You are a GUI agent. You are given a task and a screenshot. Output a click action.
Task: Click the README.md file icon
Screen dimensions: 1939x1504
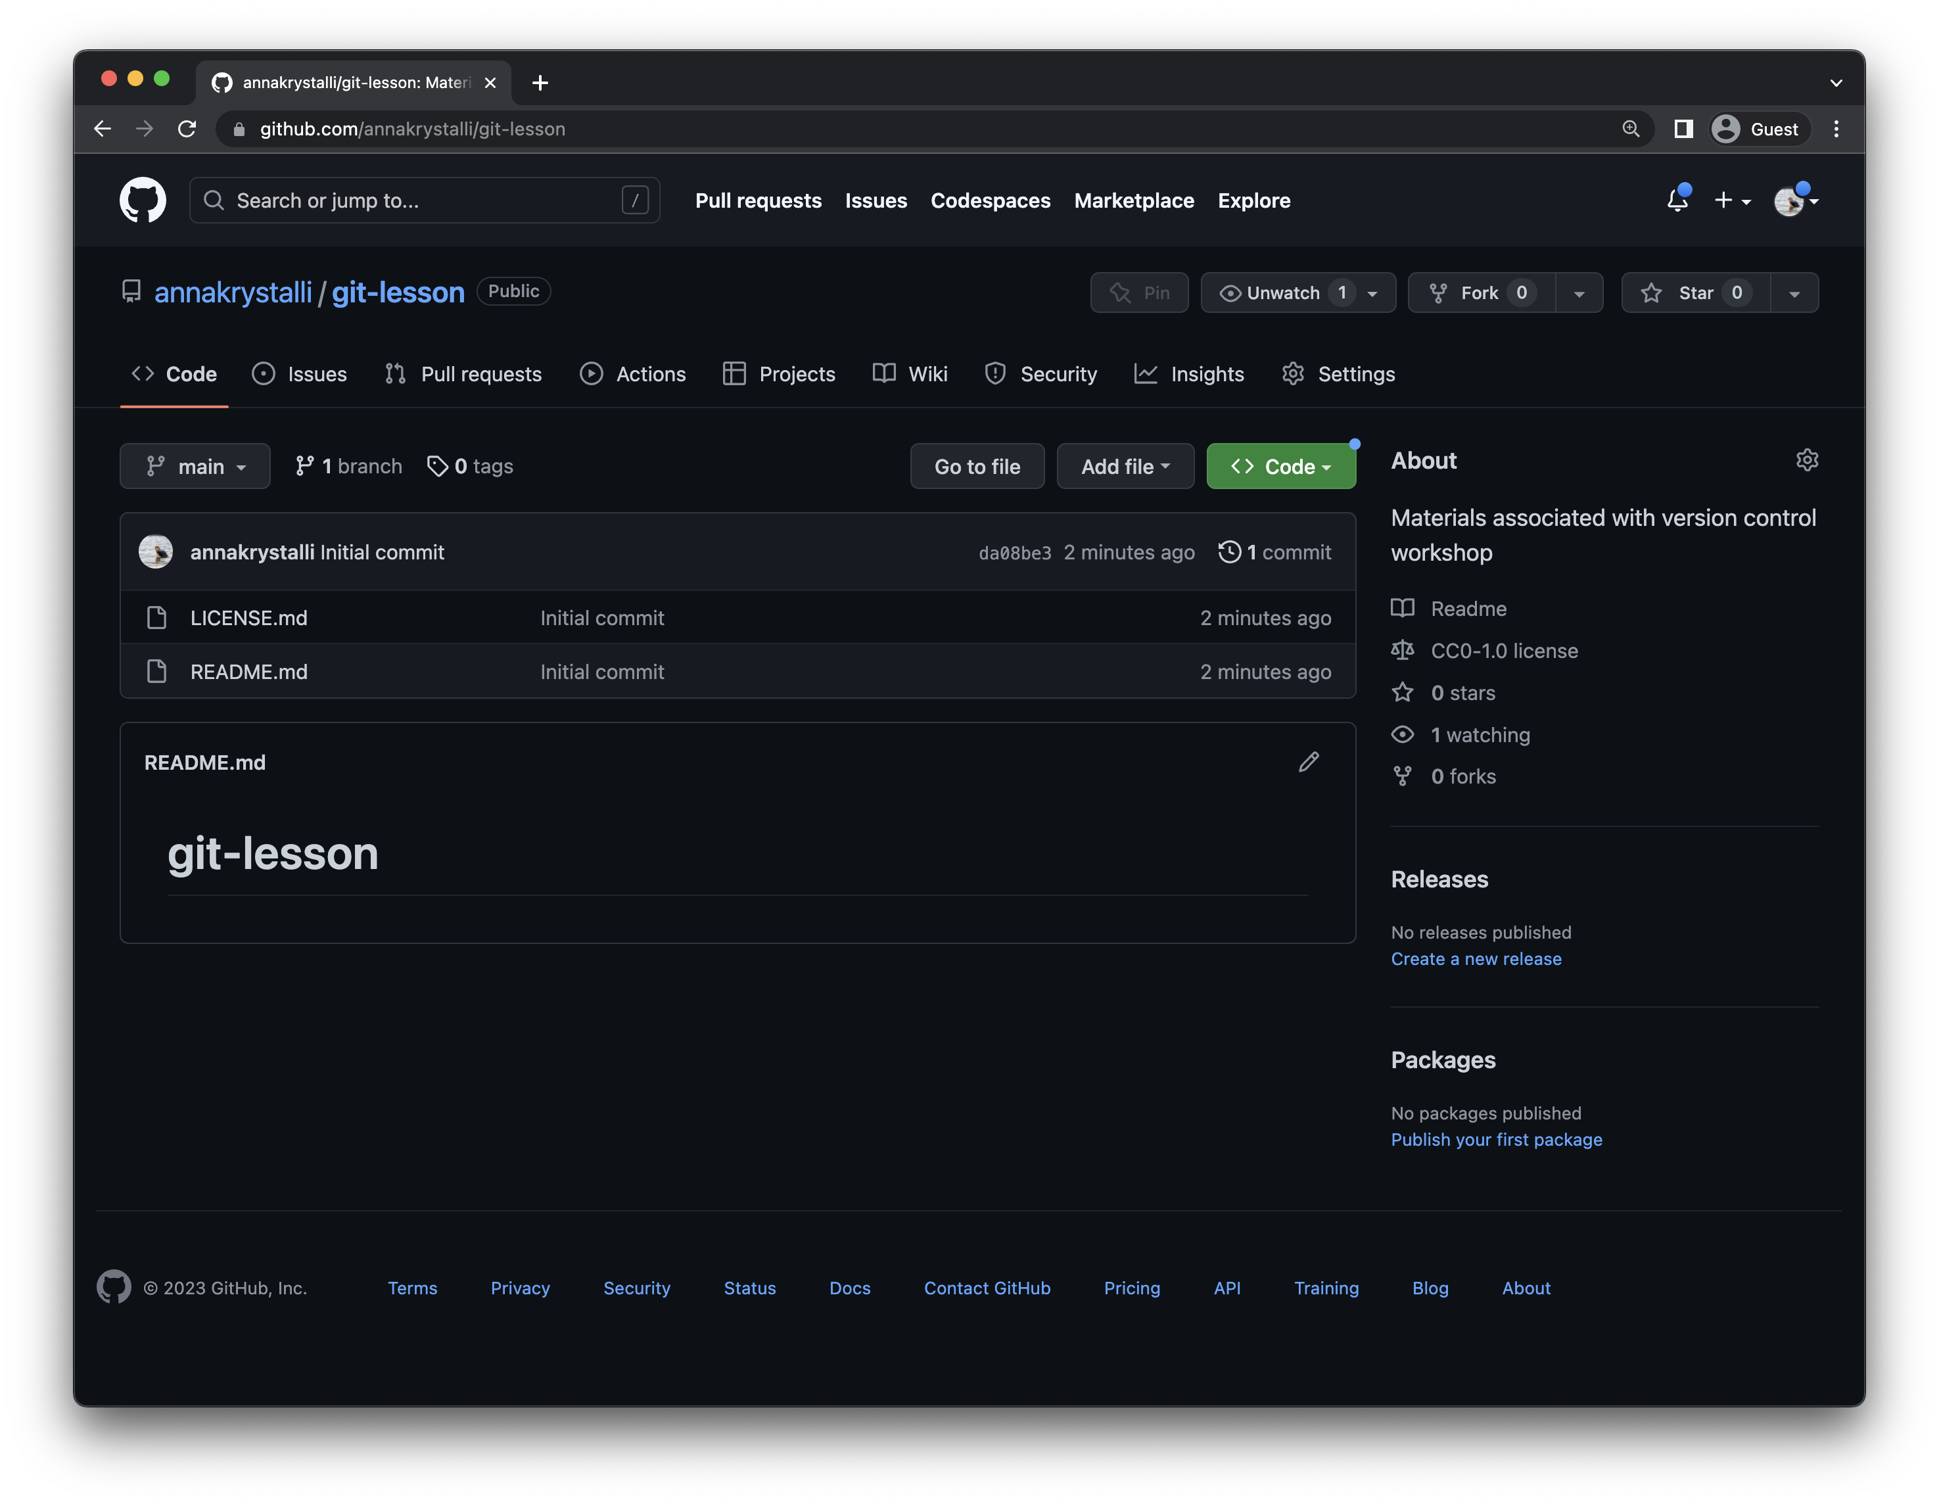click(156, 671)
